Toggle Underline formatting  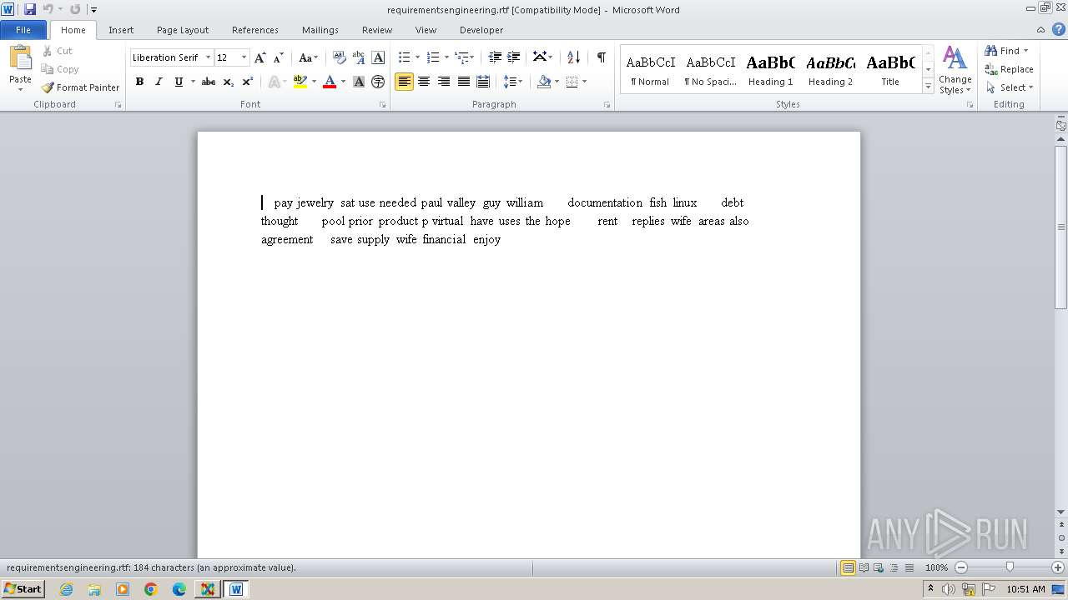tap(179, 82)
